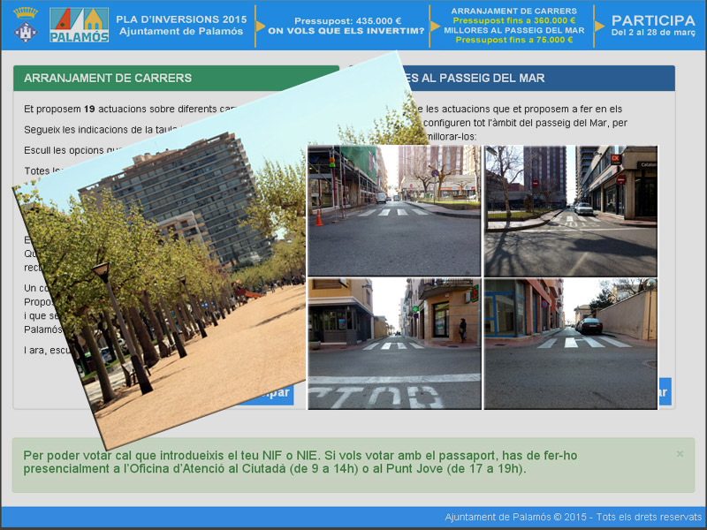707x530 pixels.
Task: Click the yellow arrow before PARTICIPA
Action: point(599,26)
